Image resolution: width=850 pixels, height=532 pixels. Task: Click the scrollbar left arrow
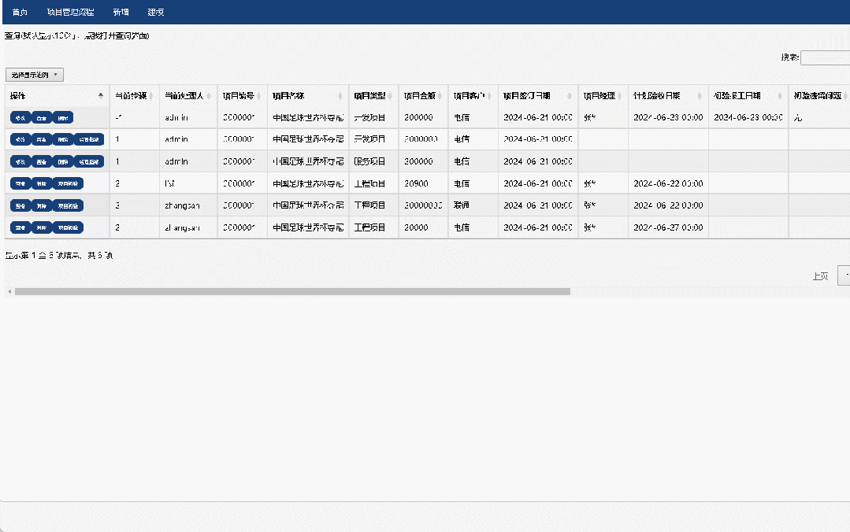coord(9,291)
